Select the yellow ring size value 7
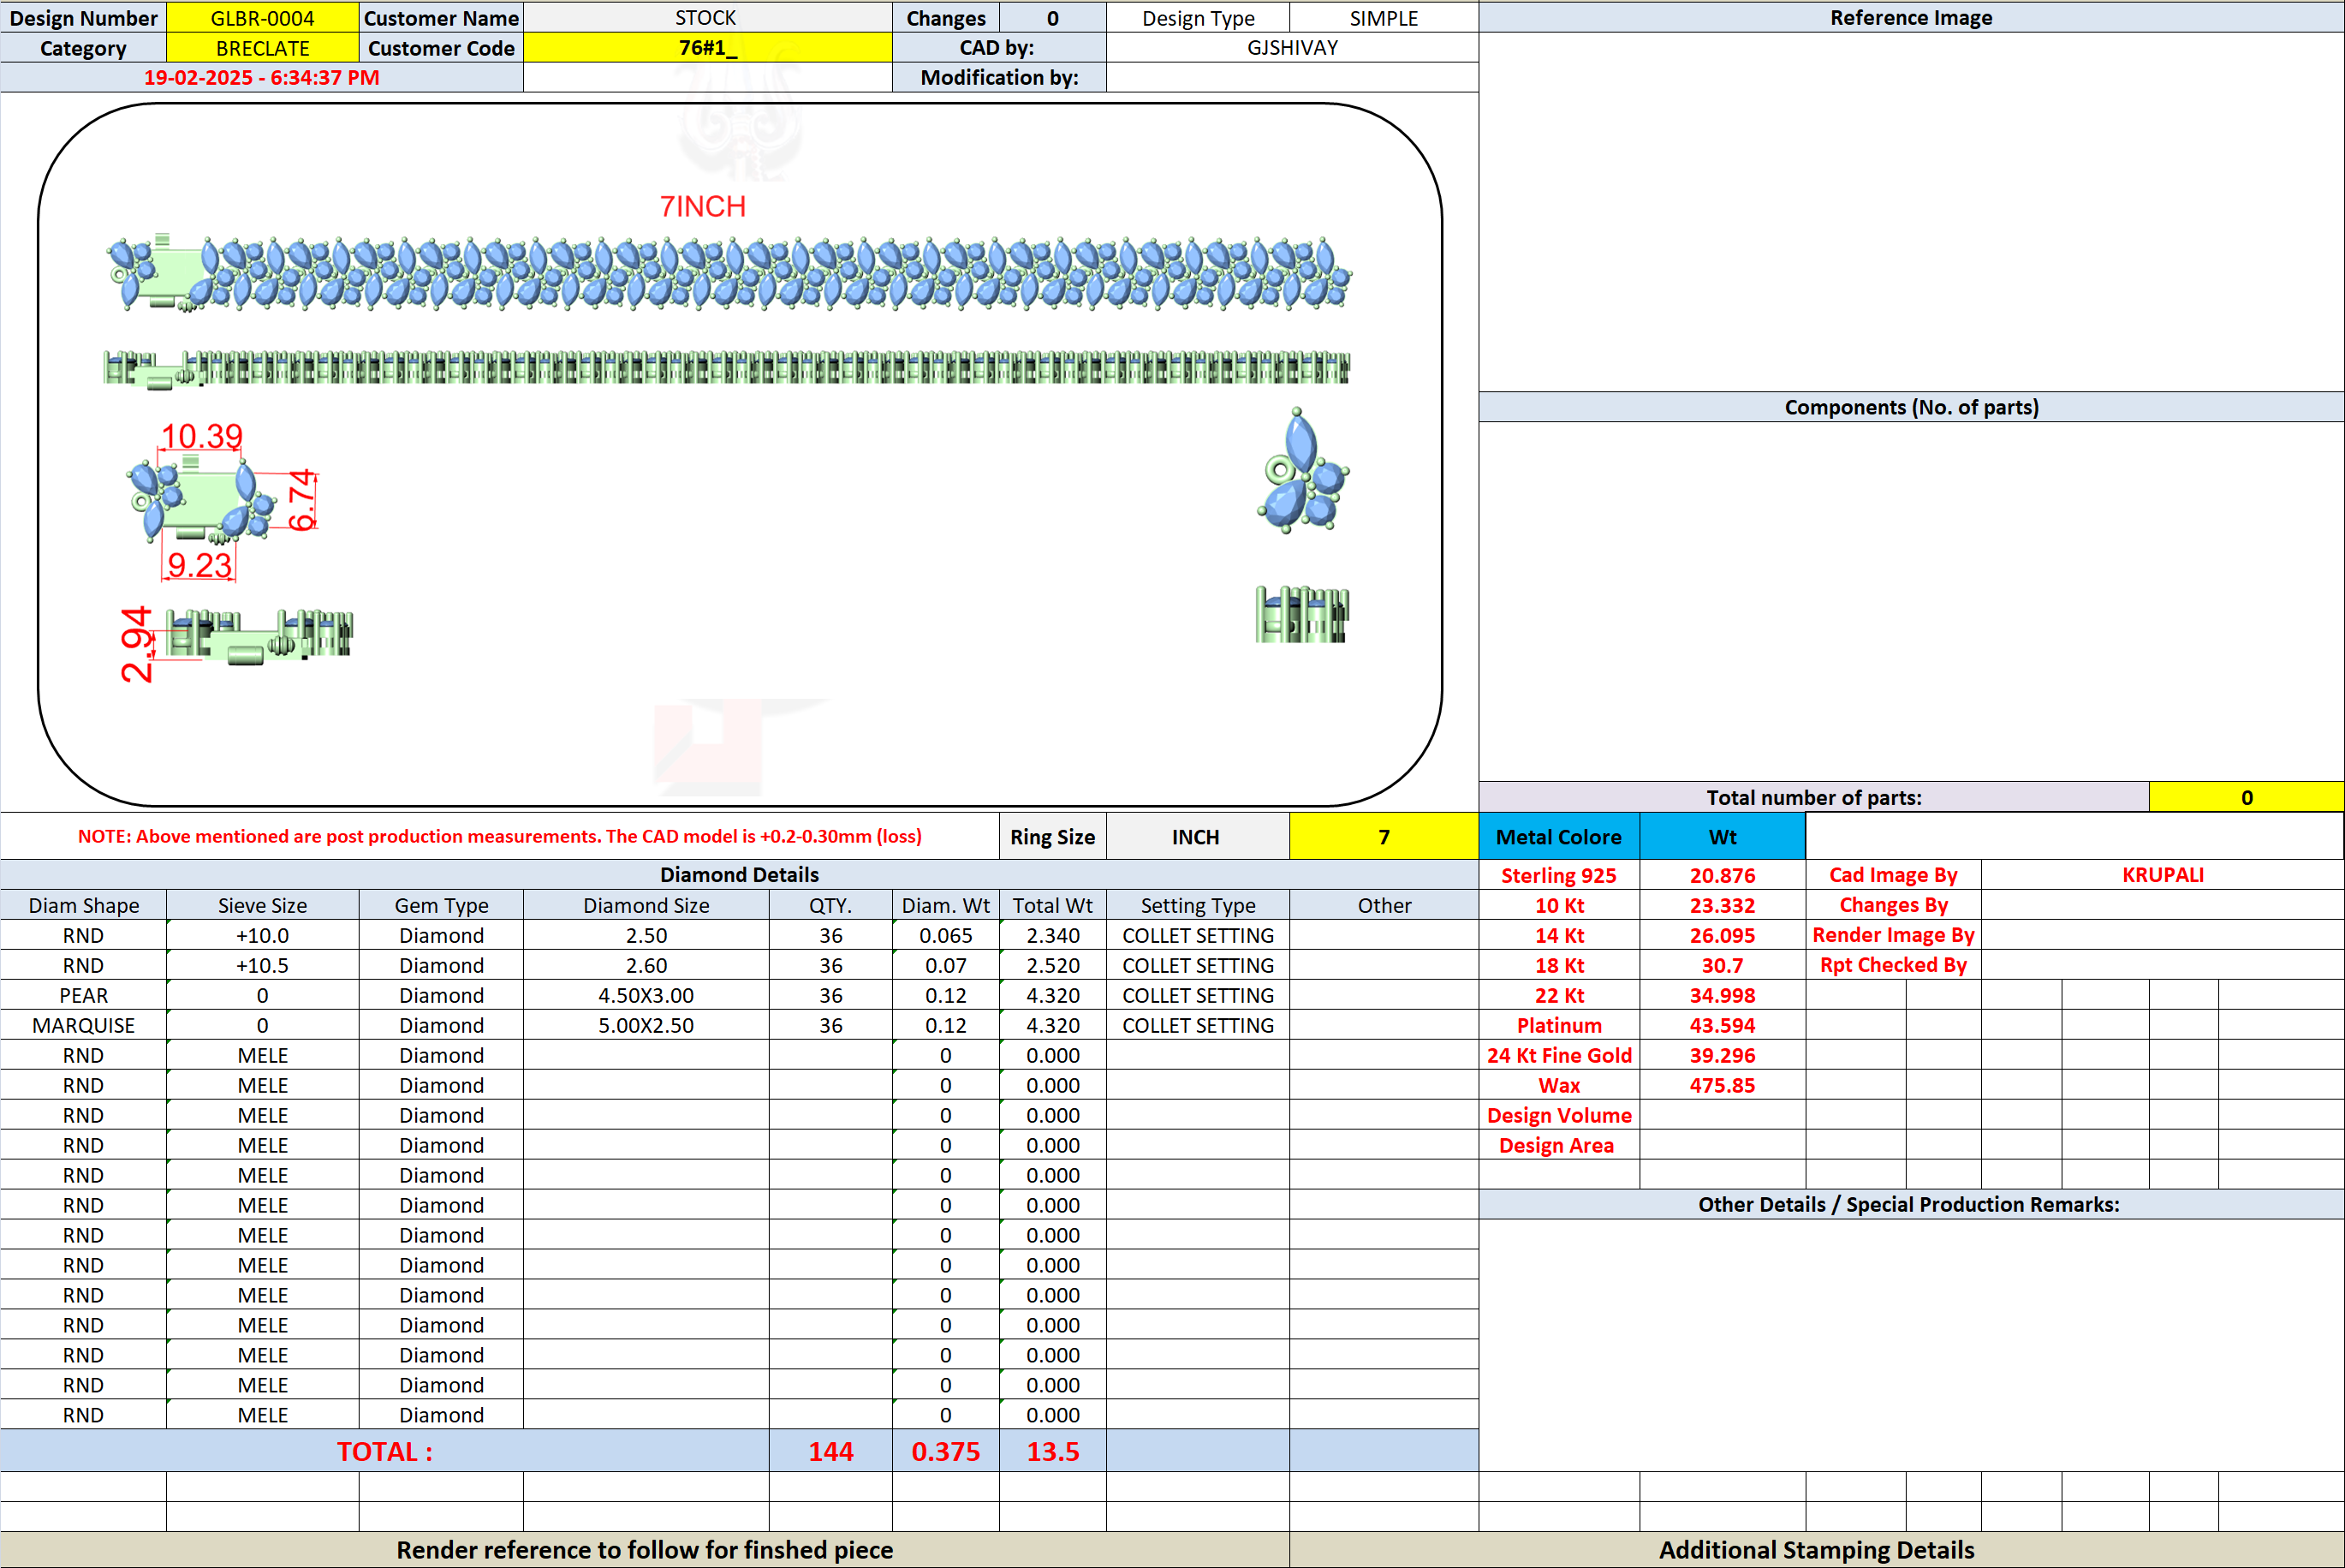Screen dimensions: 2345x1568 (1384, 837)
